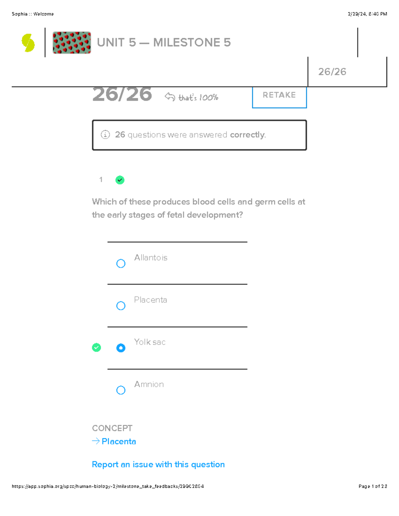Click the question number 1 label
399x516 pixels.
[101, 180]
